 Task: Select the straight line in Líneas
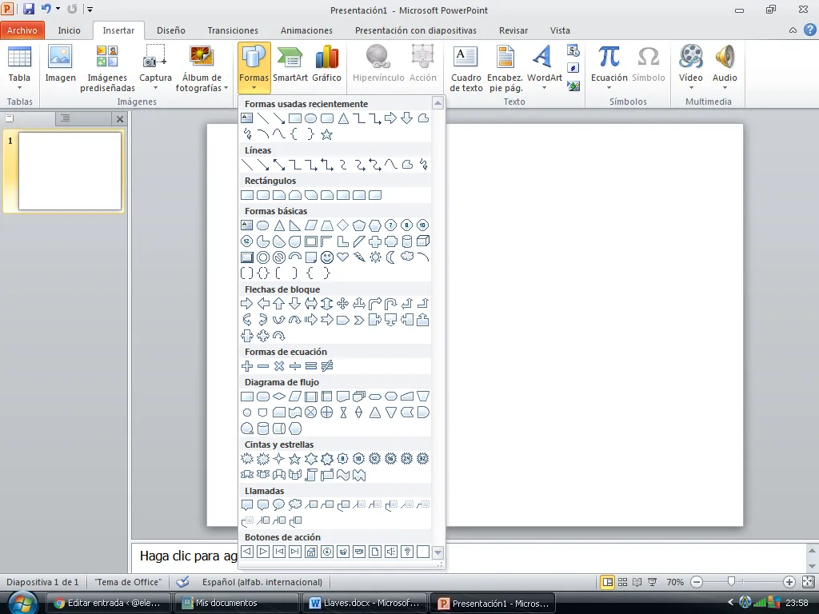247,165
